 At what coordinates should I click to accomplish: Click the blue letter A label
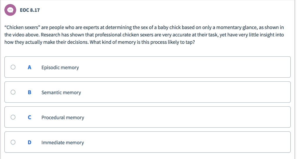click(x=30, y=67)
